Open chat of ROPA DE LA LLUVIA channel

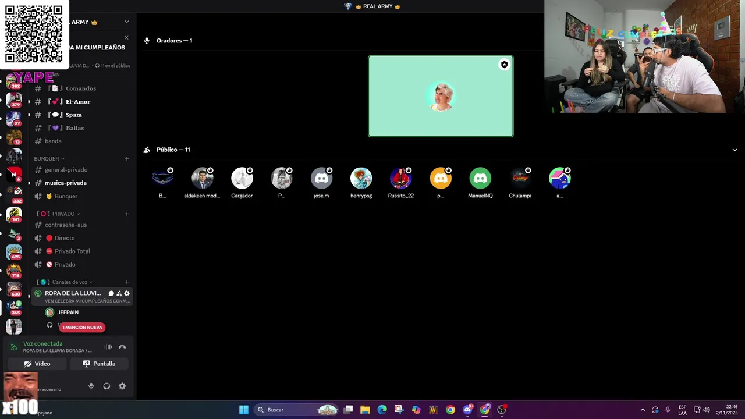(111, 293)
